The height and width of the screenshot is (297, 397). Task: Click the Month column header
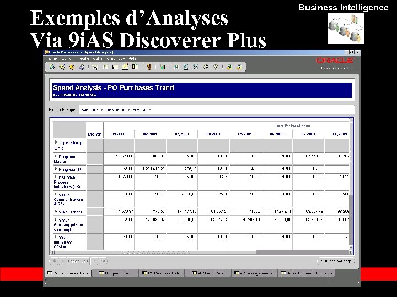(x=95, y=134)
